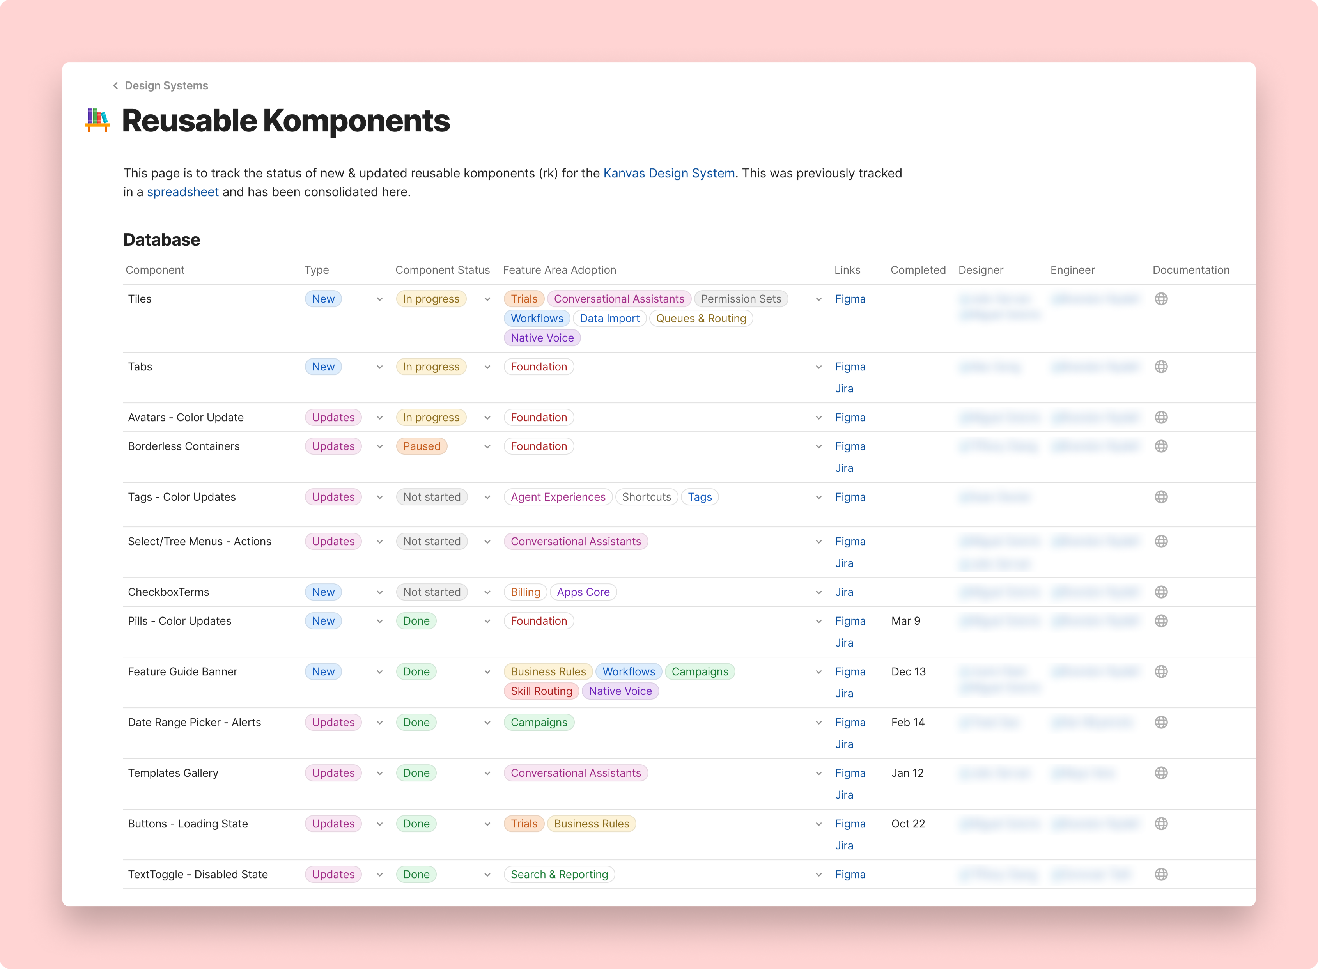Viewport: 1318px width, 969px height.
Task: Click the globe icon for Borderless Containers
Action: [x=1161, y=446]
